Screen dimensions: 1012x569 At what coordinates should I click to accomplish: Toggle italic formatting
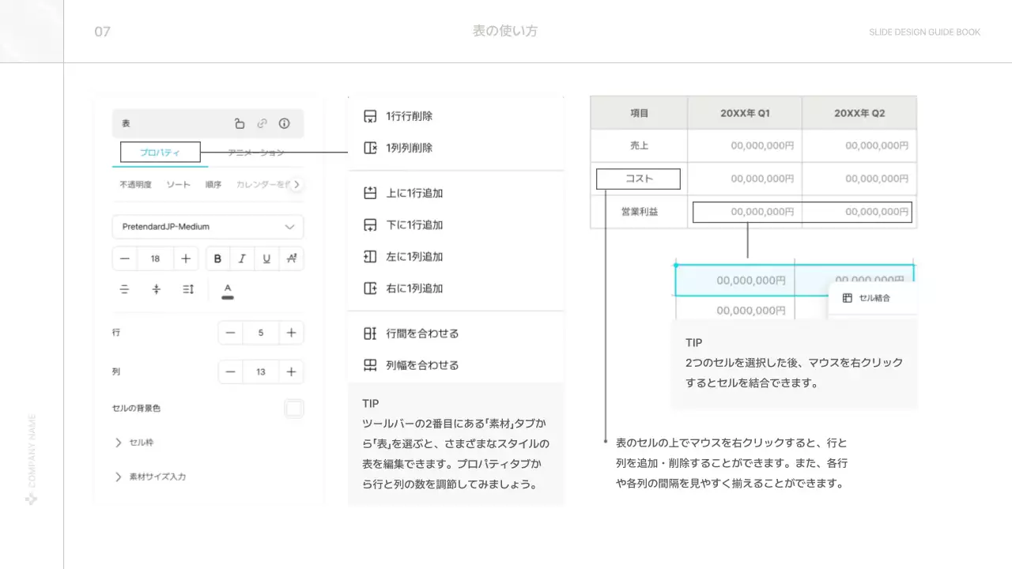242,258
